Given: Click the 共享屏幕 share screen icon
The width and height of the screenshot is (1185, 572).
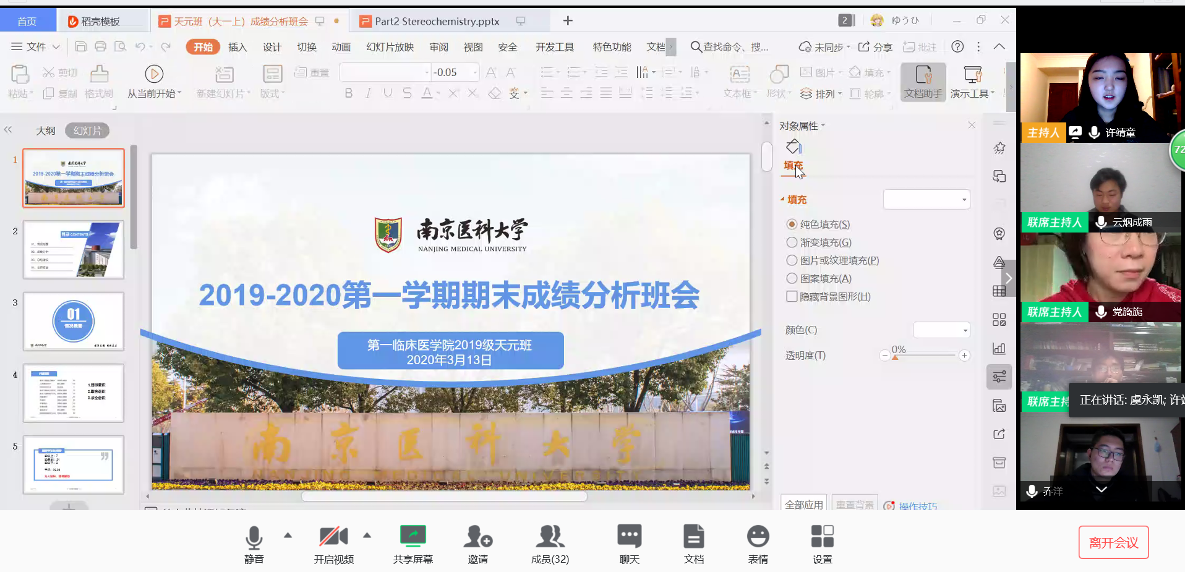Looking at the screenshot, I should tap(413, 537).
